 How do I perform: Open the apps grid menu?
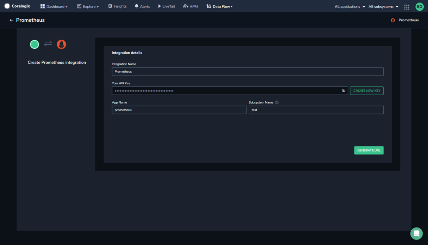pyautogui.click(x=407, y=7)
